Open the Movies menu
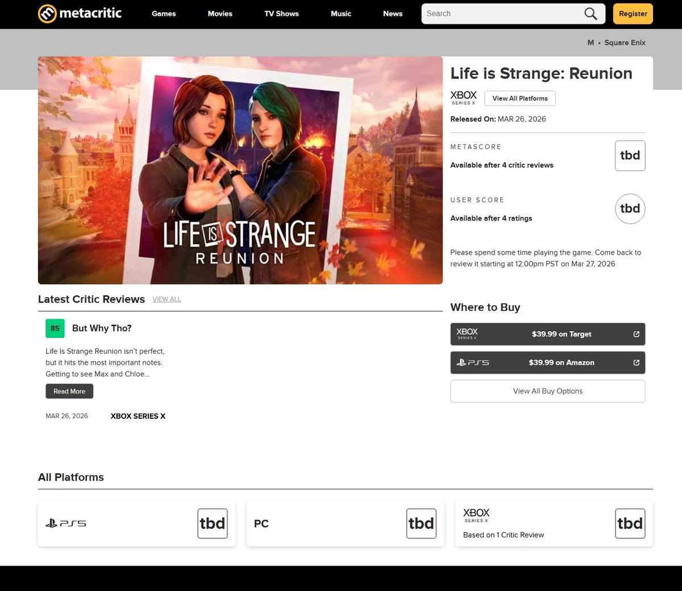 click(x=220, y=14)
